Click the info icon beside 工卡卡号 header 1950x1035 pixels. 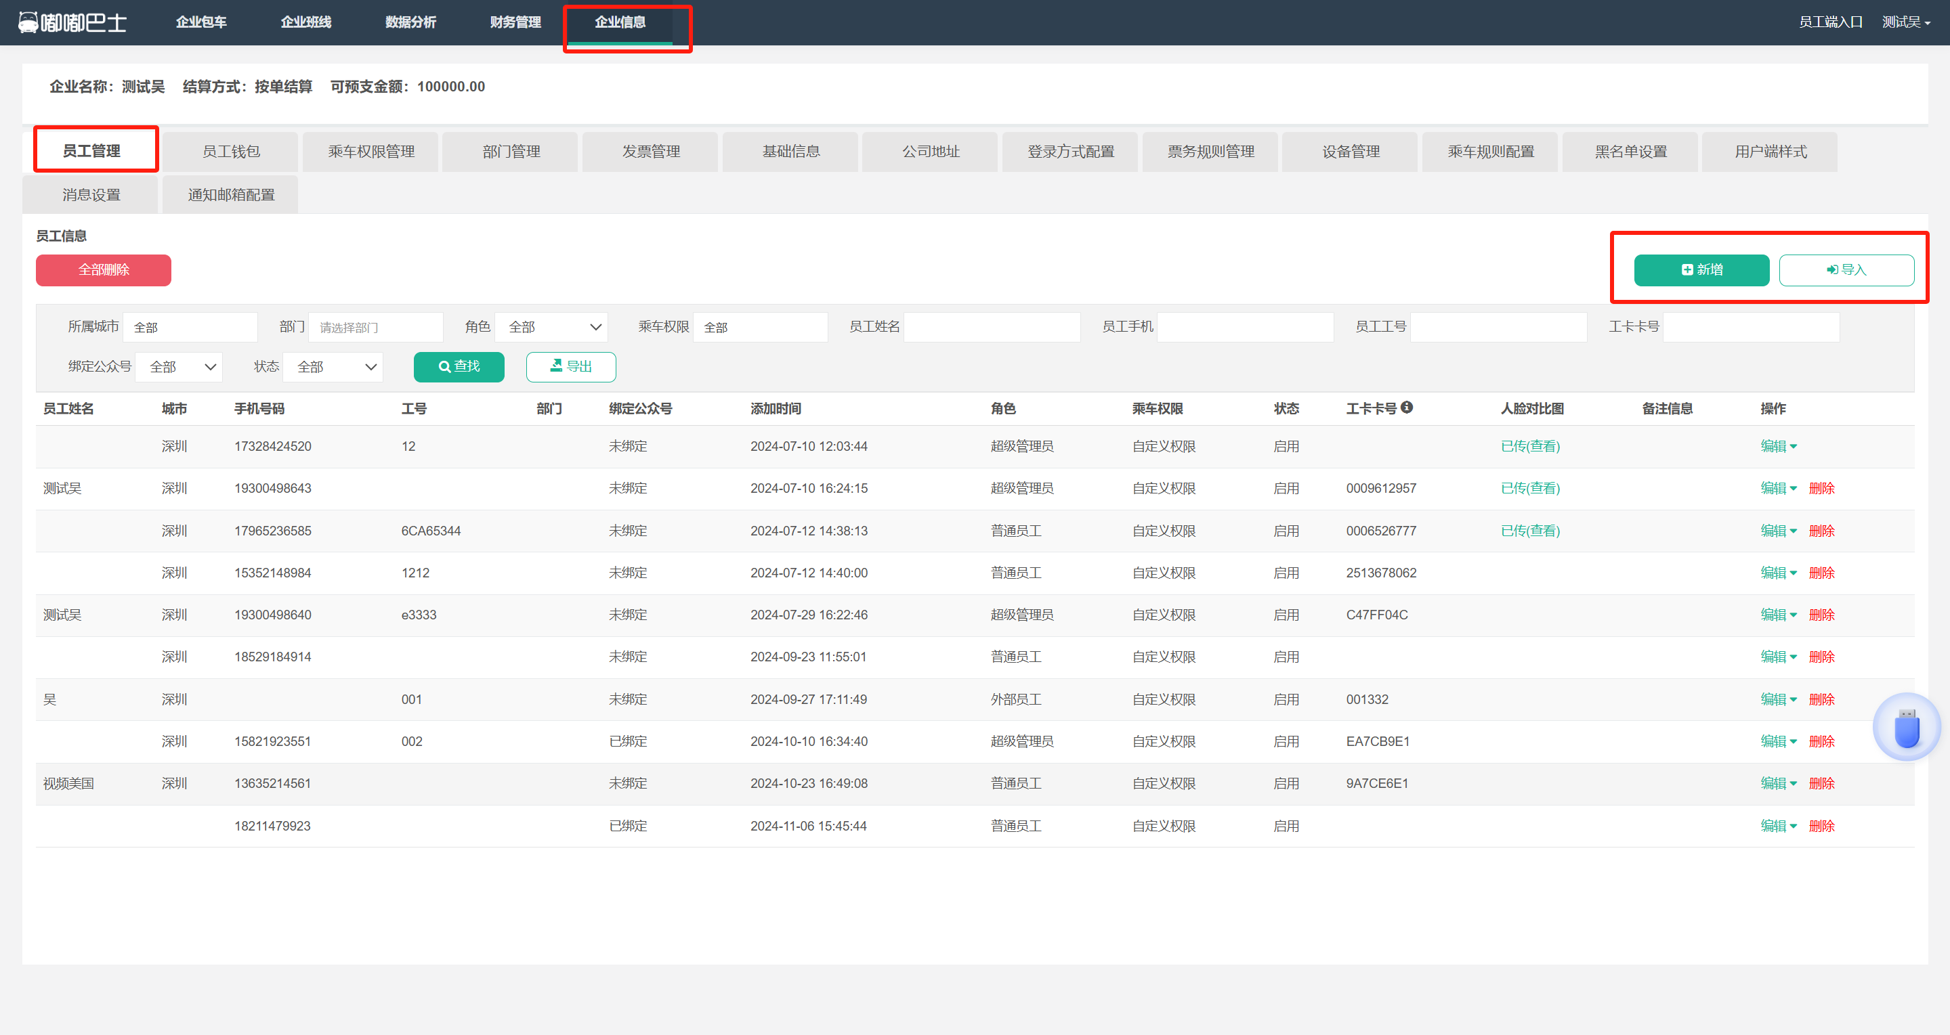[x=1407, y=407]
